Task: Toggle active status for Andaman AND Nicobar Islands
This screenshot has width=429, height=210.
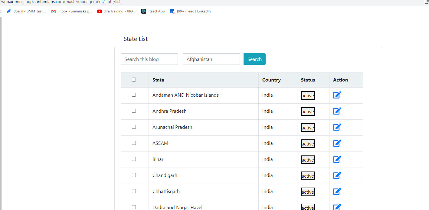Action: 308,95
